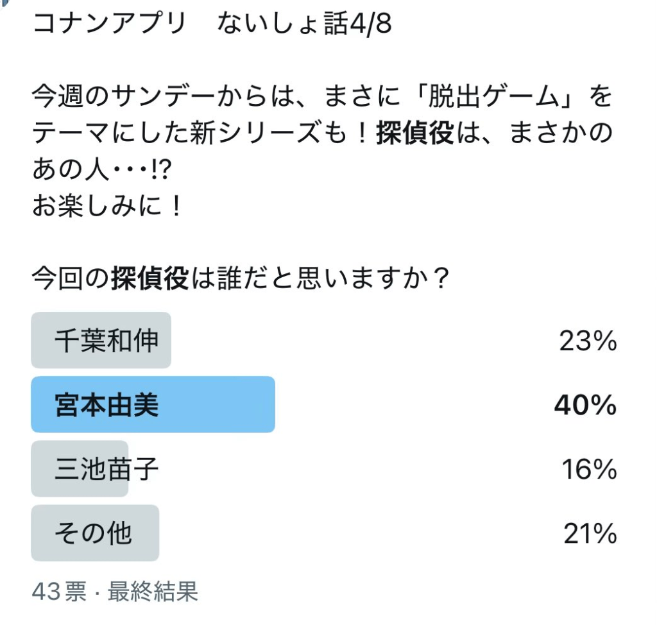
Task: Click the 23% result percentage
Action: [x=587, y=341]
